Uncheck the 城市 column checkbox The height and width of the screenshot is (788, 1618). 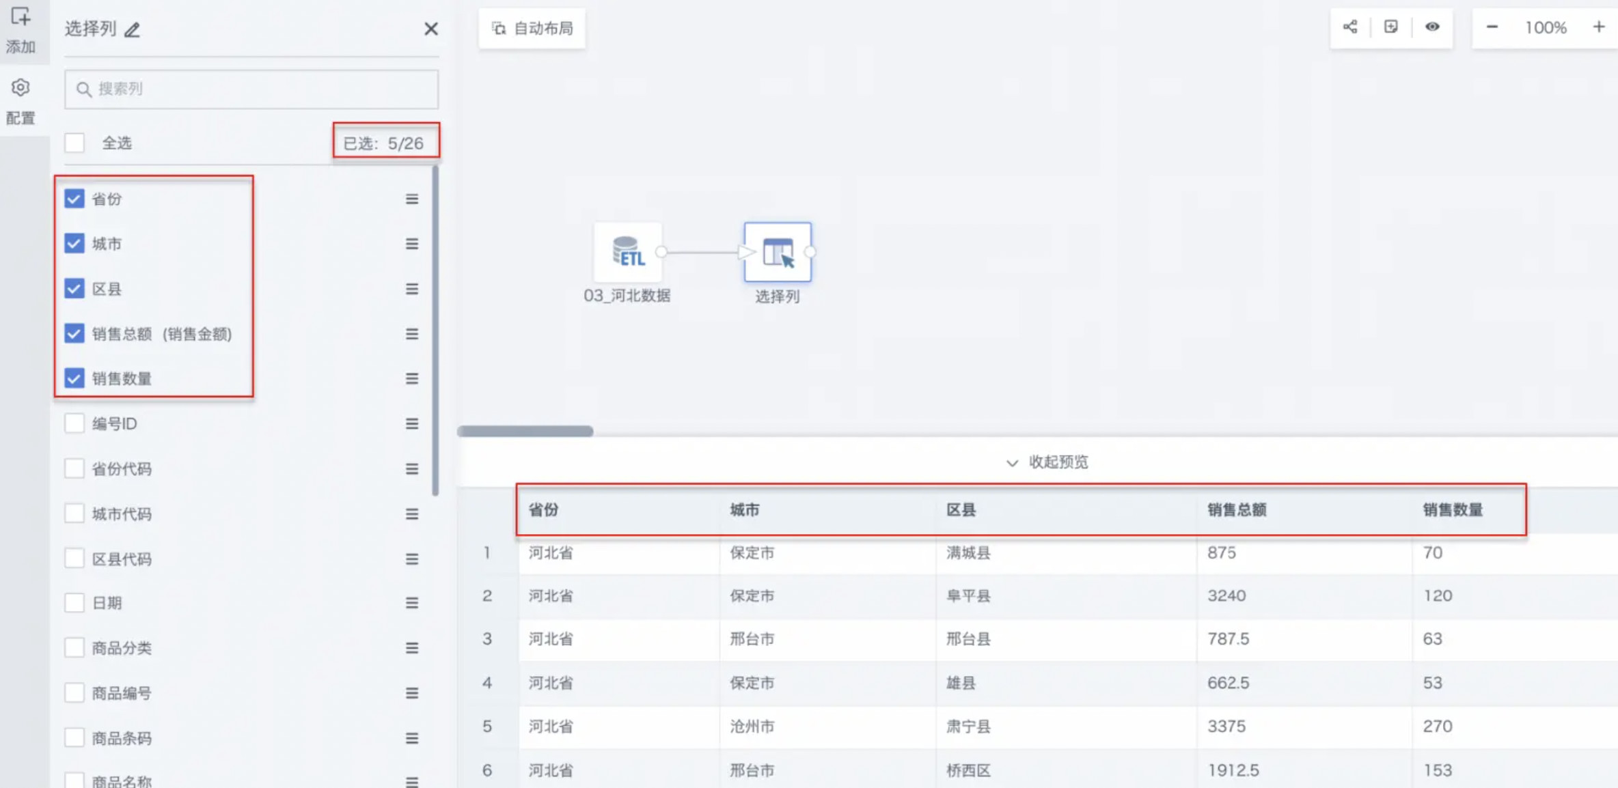tap(74, 244)
